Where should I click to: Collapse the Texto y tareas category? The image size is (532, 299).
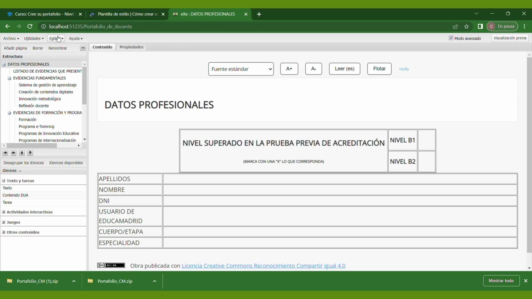pyautogui.click(x=4, y=181)
